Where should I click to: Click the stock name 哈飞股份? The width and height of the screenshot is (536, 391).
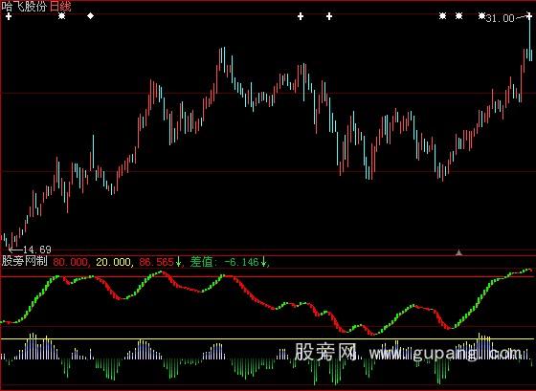[24, 7]
